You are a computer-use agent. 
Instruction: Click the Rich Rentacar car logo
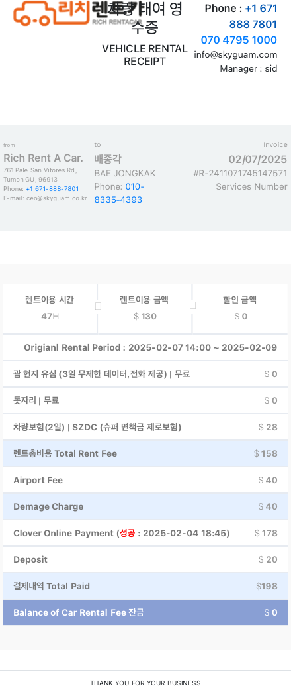[x=74, y=13]
